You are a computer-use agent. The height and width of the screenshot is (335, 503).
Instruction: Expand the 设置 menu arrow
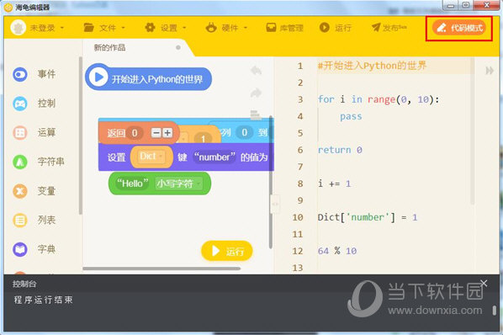[184, 28]
